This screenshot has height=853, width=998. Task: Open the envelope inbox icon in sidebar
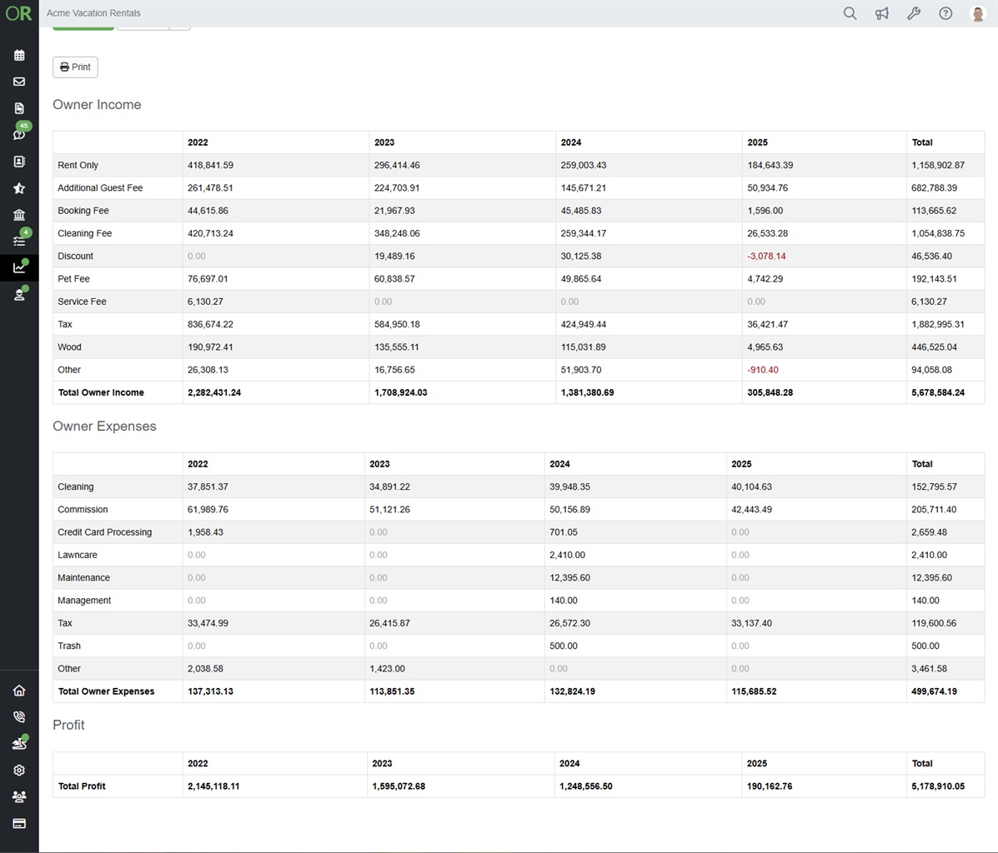point(19,82)
